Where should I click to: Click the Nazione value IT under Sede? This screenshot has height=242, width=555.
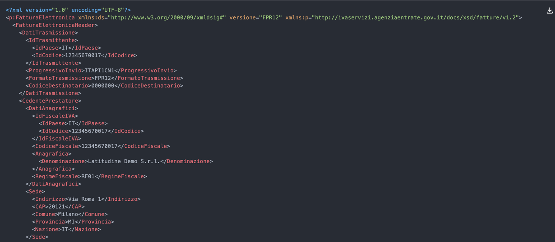pyautogui.click(x=65, y=230)
